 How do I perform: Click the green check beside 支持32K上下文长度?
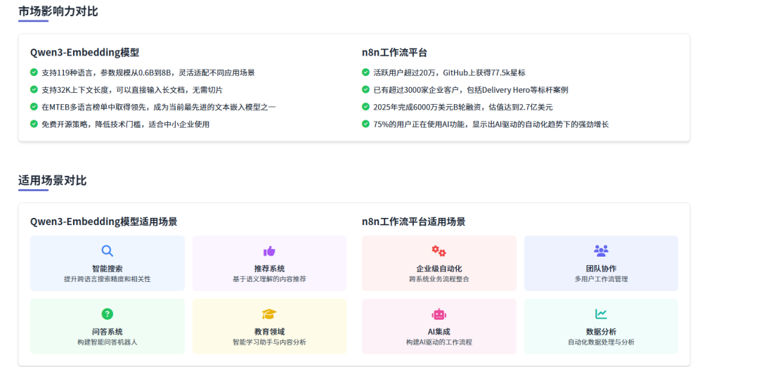[x=34, y=89]
